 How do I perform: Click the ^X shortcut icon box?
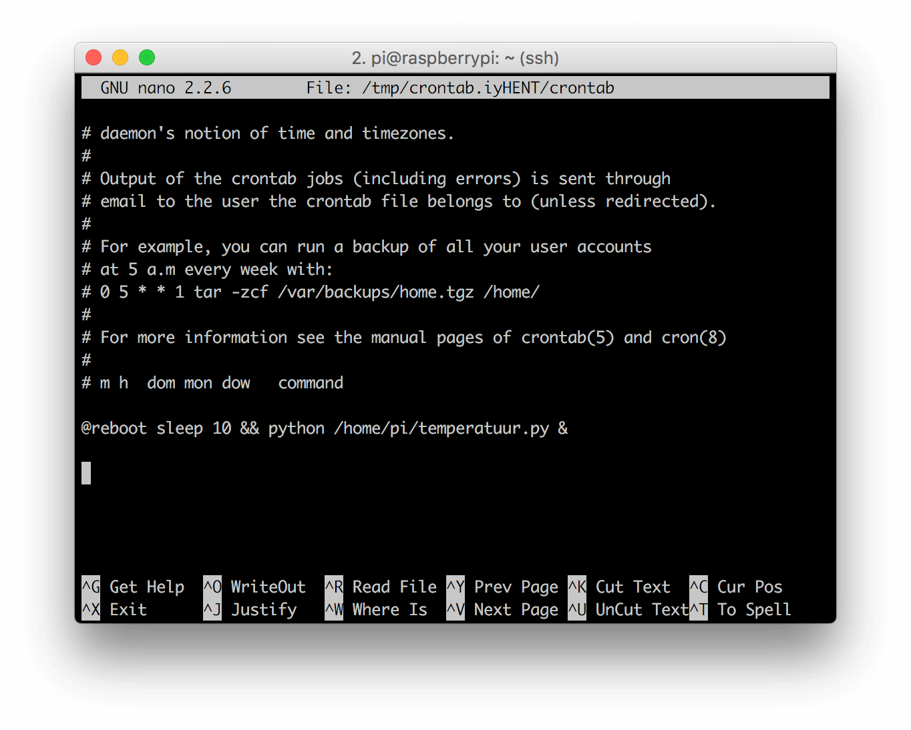pos(89,609)
